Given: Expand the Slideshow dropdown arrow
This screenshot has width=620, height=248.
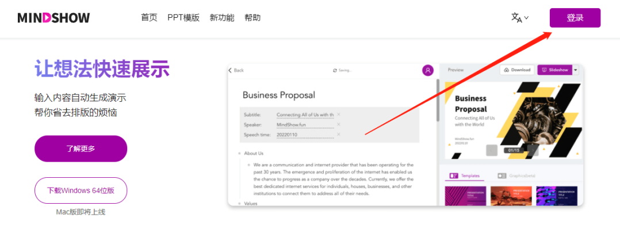Looking at the screenshot, I should (x=576, y=70).
